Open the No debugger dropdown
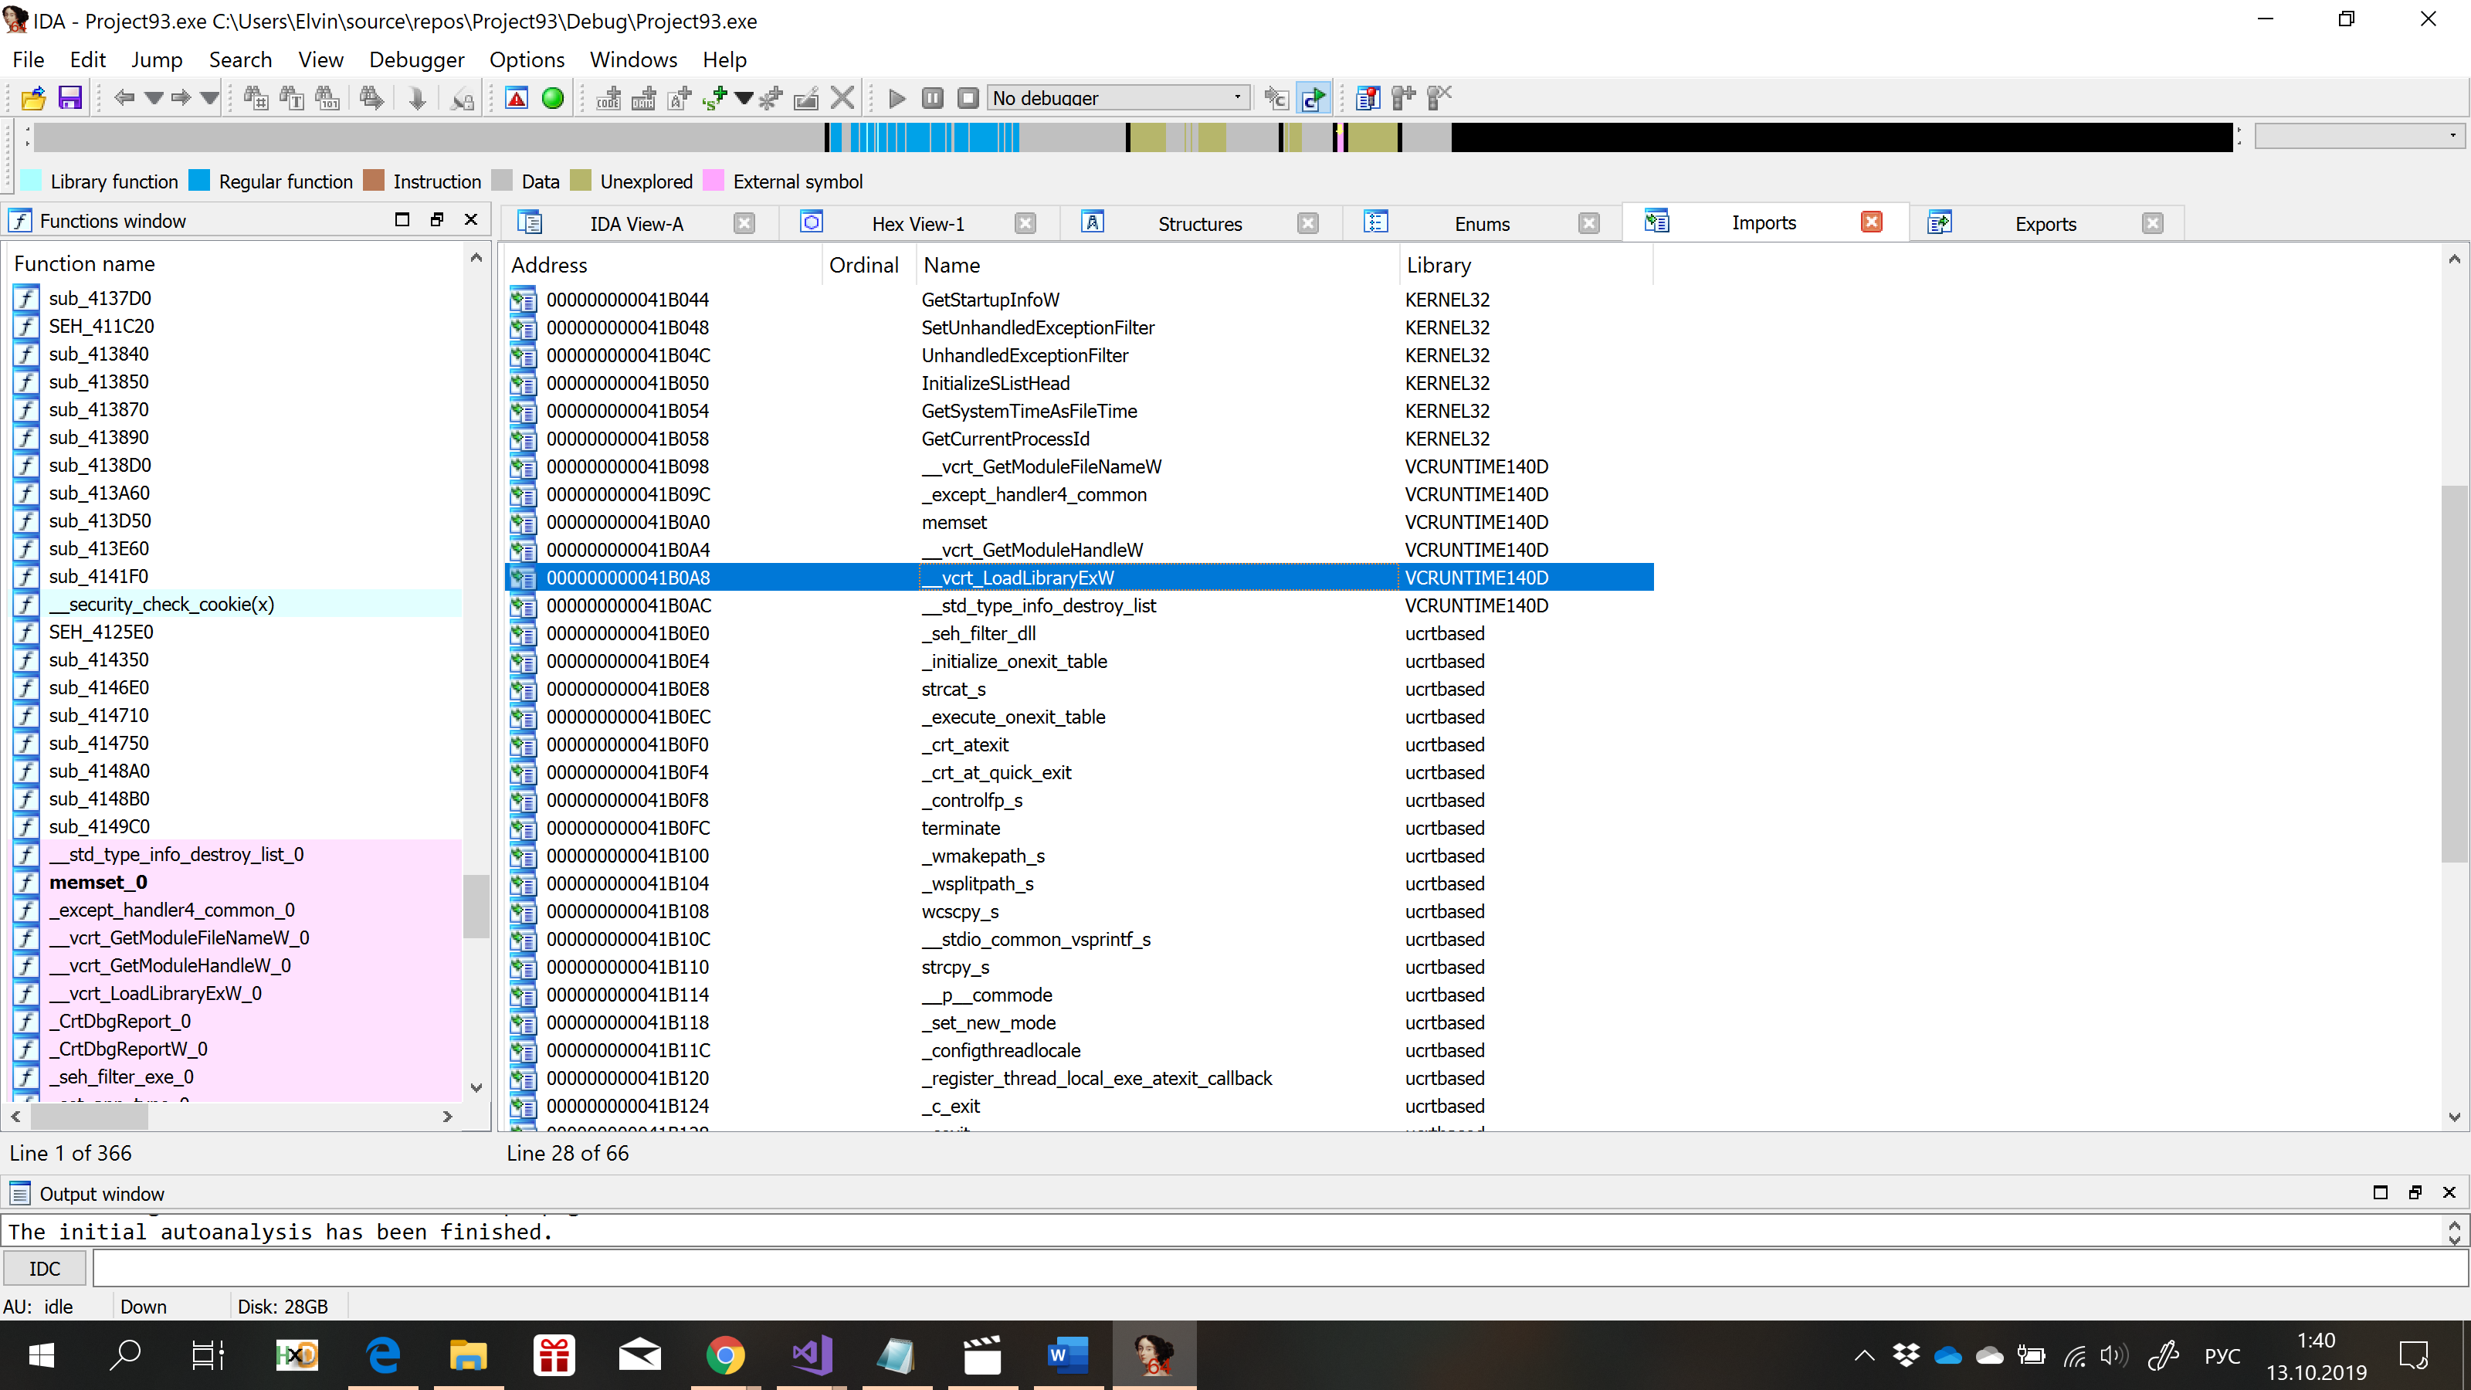The height and width of the screenshot is (1390, 2471). (1236, 98)
